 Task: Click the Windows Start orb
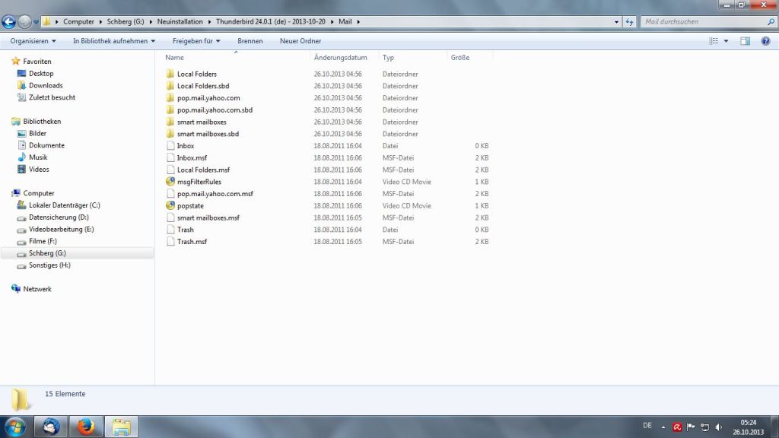pos(15,427)
